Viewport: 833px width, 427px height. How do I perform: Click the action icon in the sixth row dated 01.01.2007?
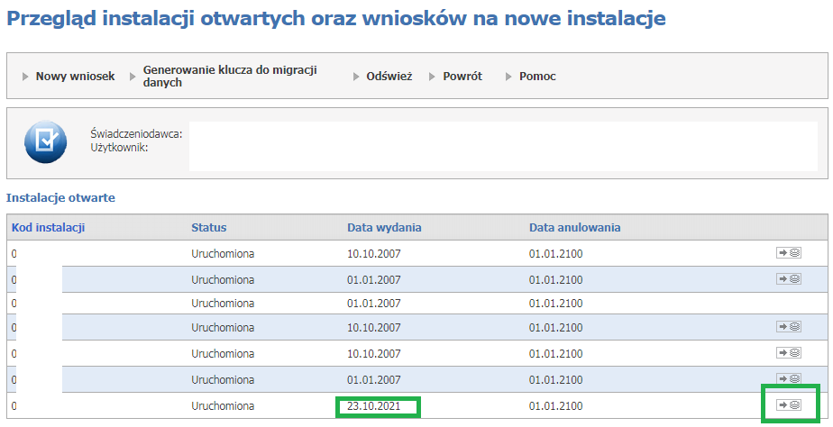788,378
